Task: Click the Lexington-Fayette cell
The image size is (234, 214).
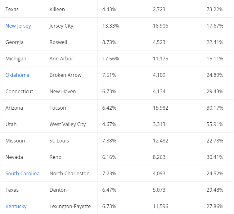Action: 70,206
